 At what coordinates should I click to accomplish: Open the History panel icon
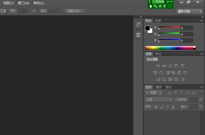138,24
